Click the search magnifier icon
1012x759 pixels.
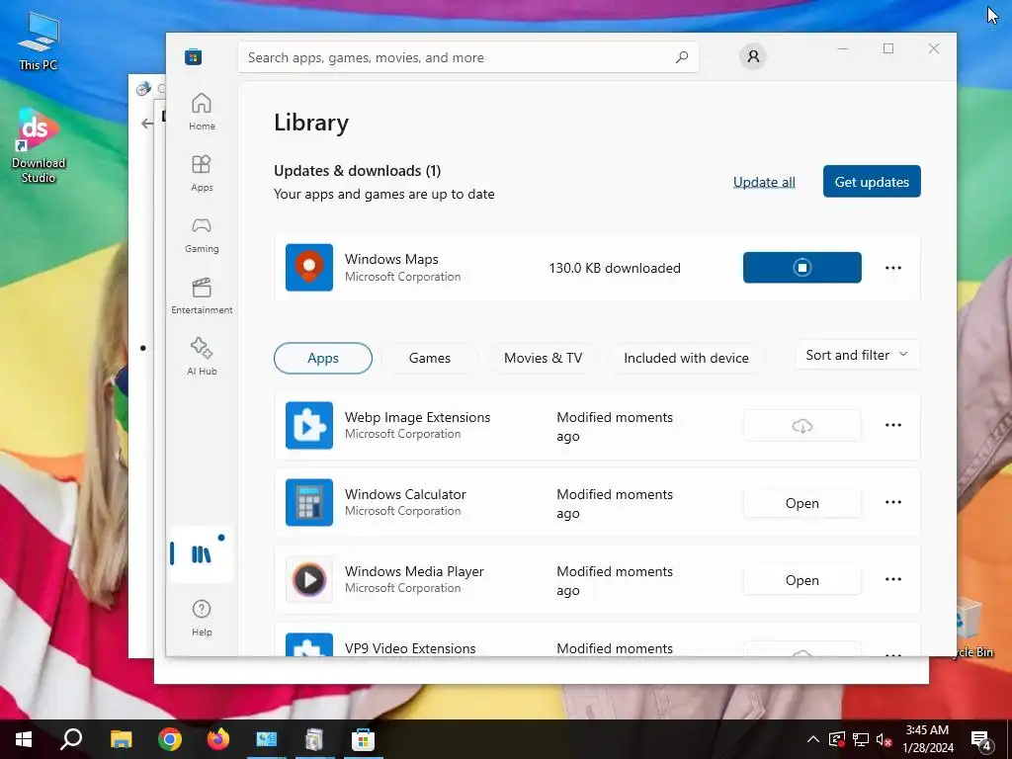point(682,57)
